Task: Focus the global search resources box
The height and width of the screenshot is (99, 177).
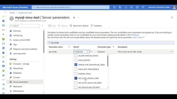Action: pos(71,7)
